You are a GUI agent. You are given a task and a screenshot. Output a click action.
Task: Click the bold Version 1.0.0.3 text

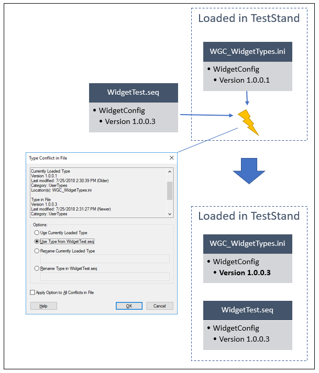[x=245, y=273]
